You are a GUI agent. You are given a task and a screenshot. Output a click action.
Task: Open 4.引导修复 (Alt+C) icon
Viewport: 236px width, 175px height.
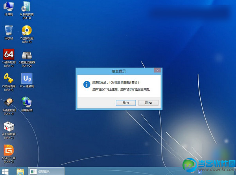[x=9, y=130]
